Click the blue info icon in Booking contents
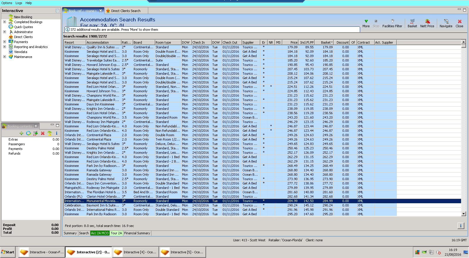The image size is (469, 258). tap(57, 133)
